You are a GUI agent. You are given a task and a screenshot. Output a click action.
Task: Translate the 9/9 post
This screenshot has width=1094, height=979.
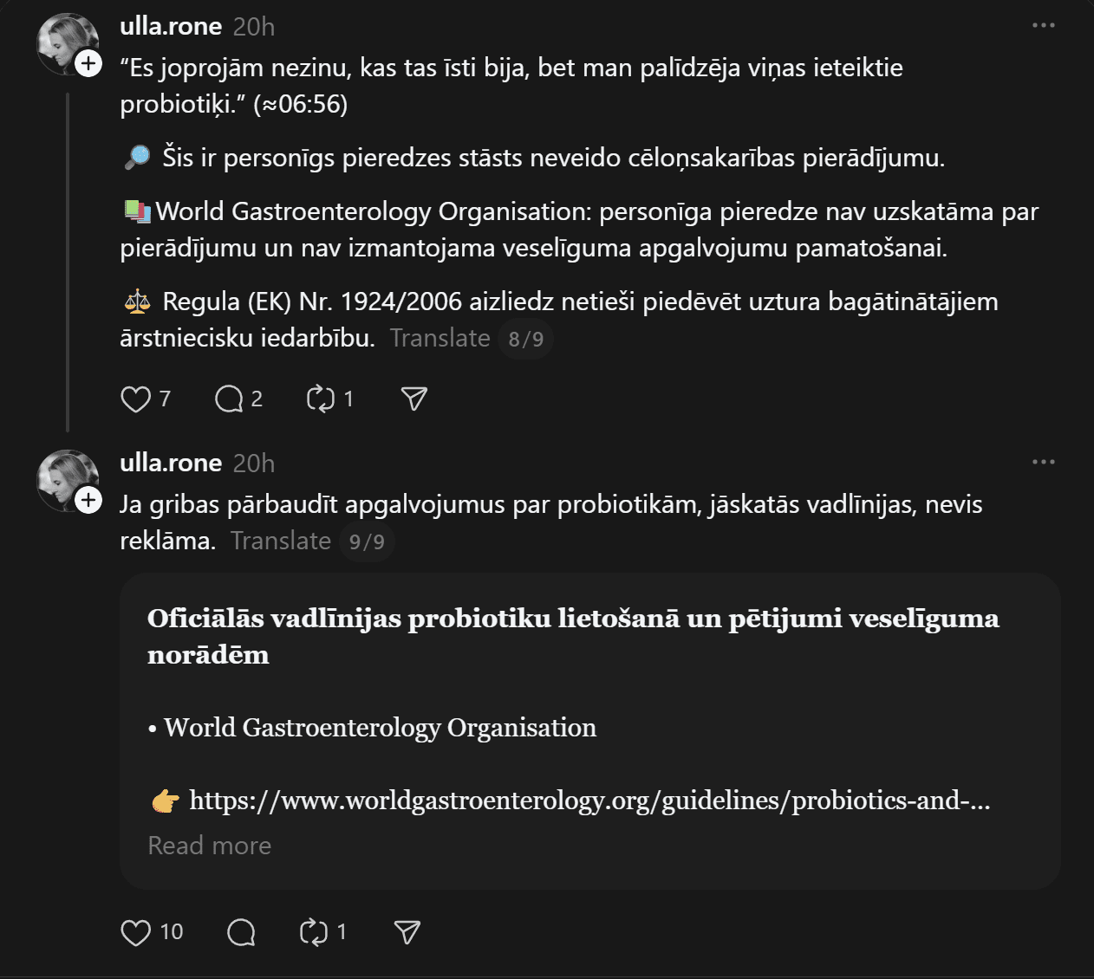pyautogui.click(x=281, y=541)
